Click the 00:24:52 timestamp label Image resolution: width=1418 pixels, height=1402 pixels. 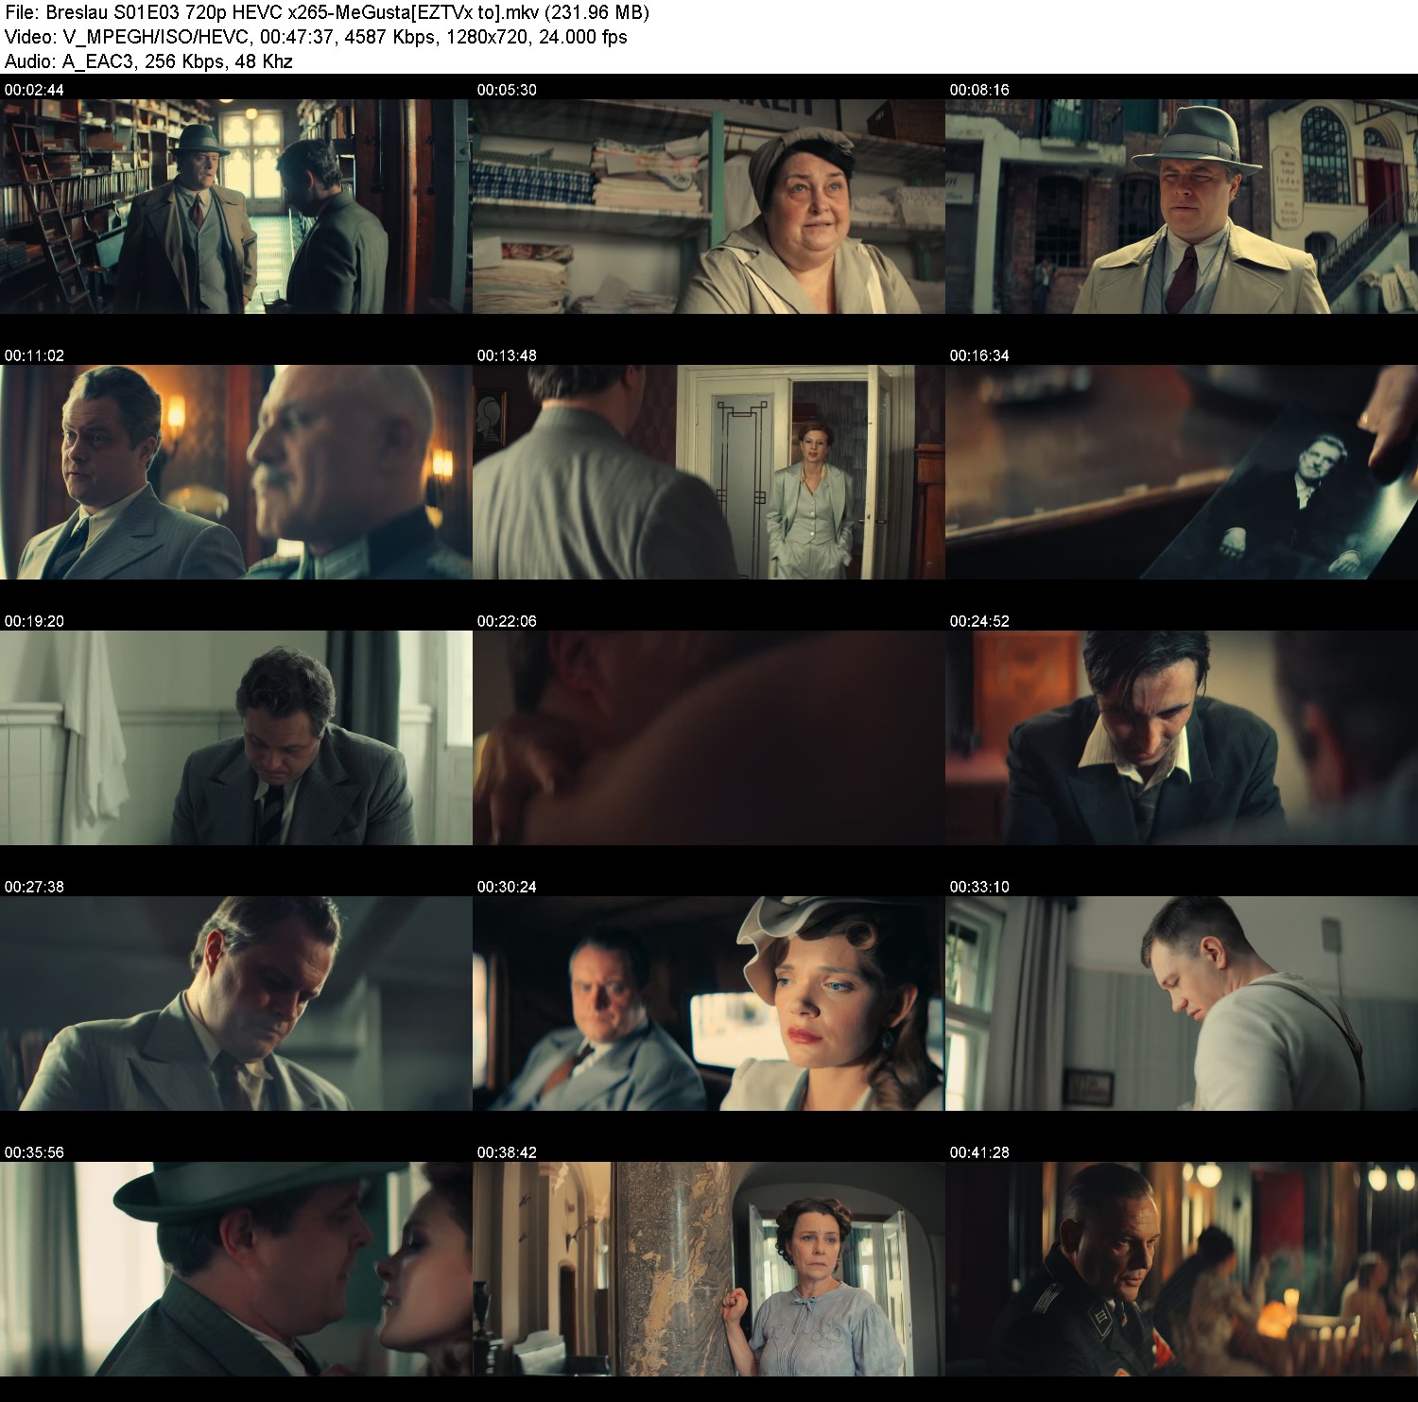[979, 621]
